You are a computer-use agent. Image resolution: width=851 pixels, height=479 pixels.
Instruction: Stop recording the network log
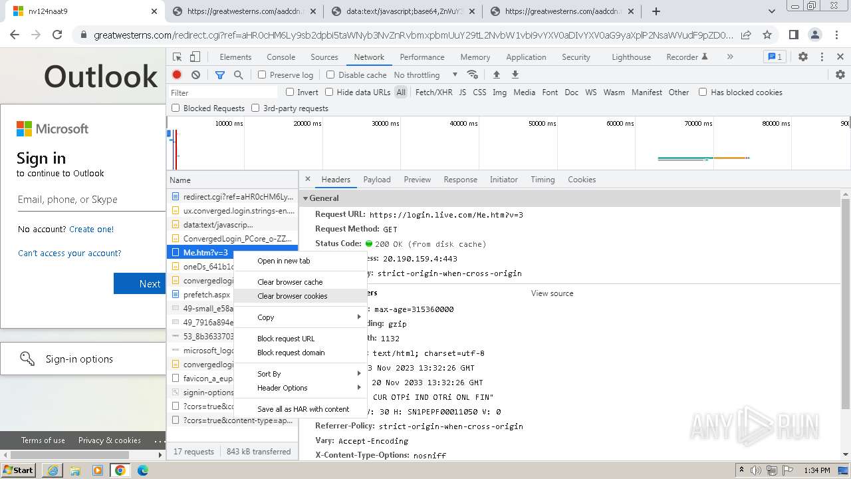point(177,75)
